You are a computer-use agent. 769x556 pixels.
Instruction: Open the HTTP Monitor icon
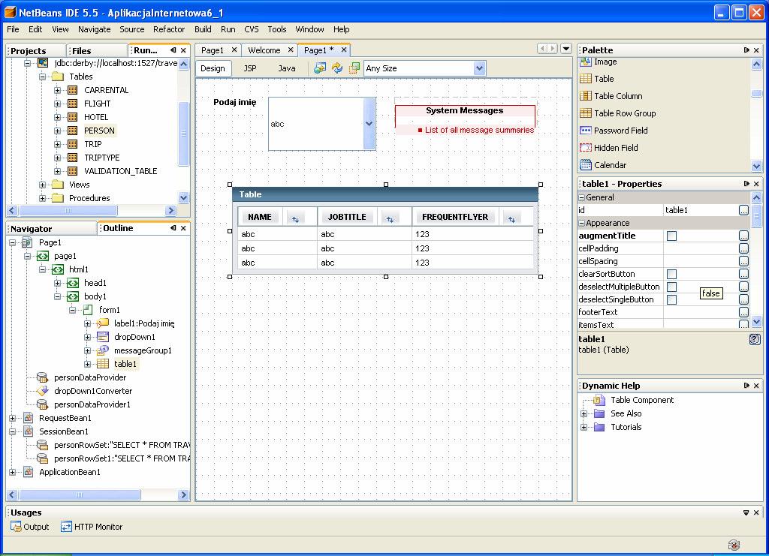(x=66, y=527)
